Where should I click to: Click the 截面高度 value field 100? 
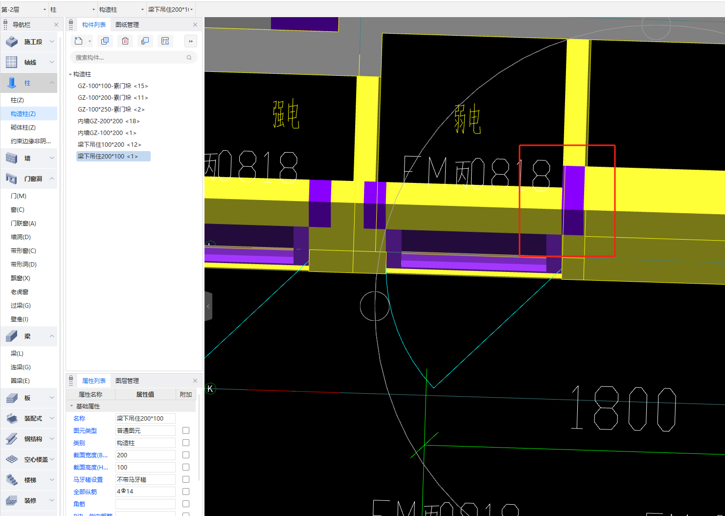coord(145,467)
